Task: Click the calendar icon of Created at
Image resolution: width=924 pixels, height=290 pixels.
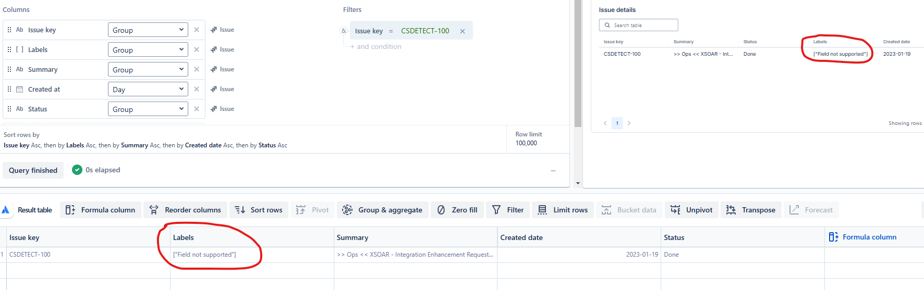Action: coord(19,89)
